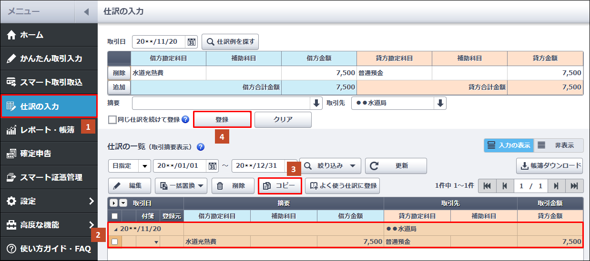Go to the last page of results
This screenshot has height=261, width=590.
click(x=574, y=186)
